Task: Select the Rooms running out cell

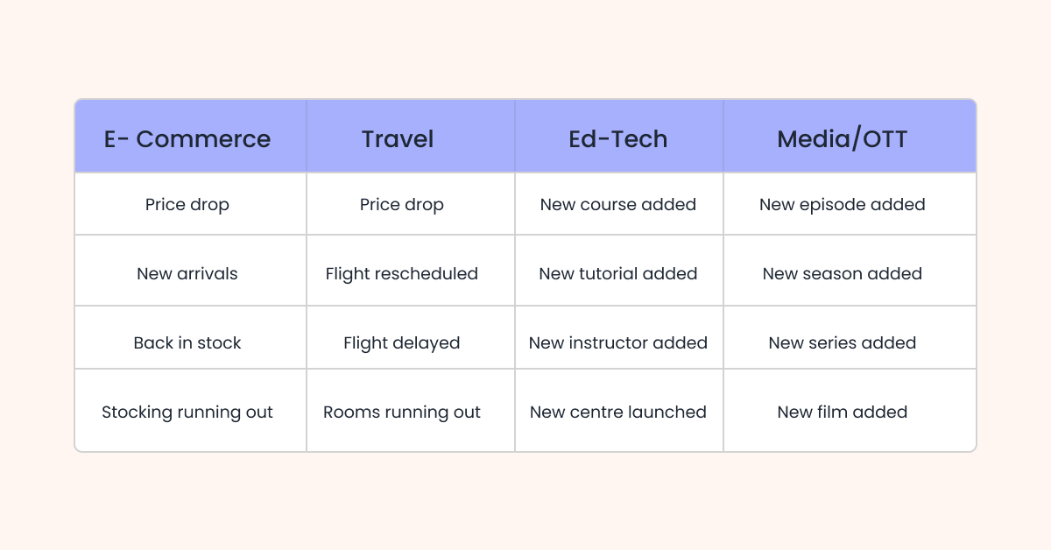Action: pos(402,412)
